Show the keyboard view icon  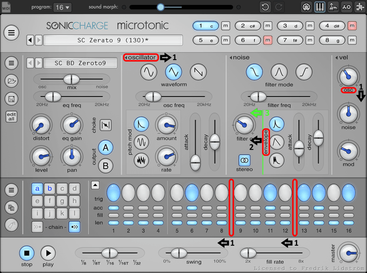pyautogui.click(x=320, y=7)
